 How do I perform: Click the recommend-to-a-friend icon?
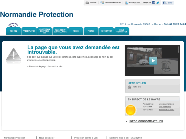tap(102, 3)
